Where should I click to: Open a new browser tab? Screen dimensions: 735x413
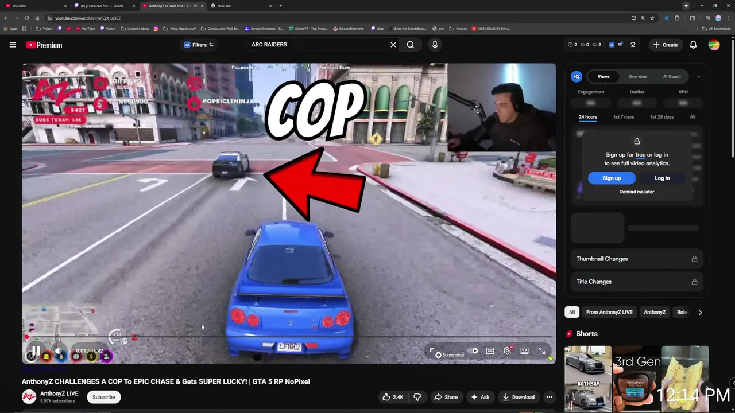tap(281, 6)
